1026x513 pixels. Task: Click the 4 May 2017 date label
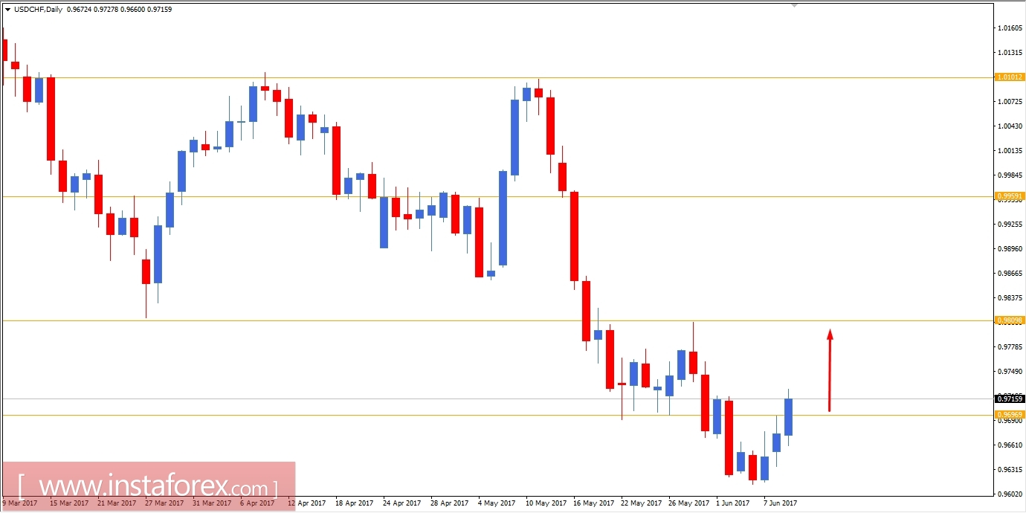(496, 503)
